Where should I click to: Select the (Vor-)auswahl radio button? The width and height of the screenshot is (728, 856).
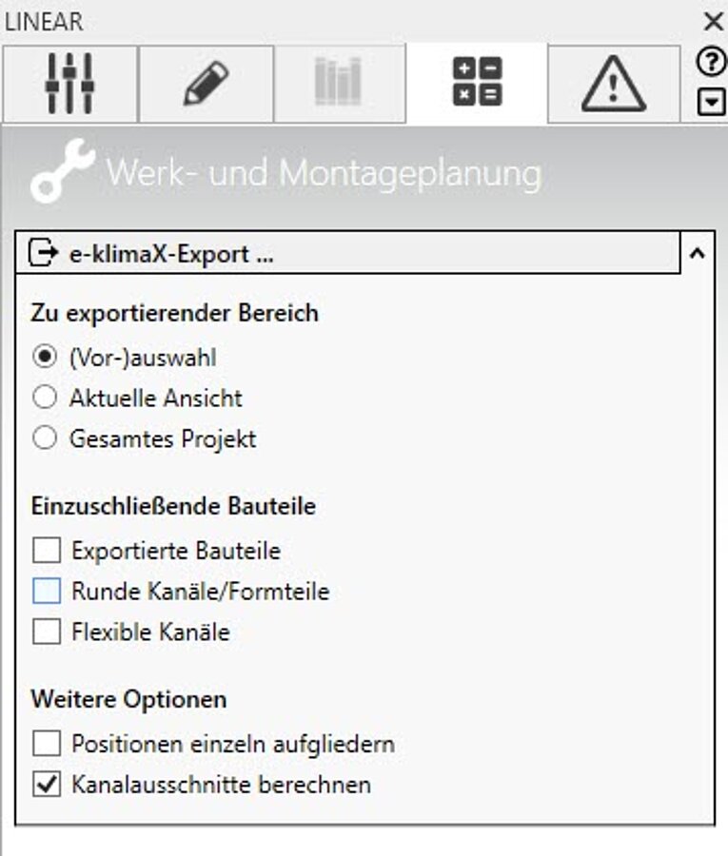pos(44,357)
